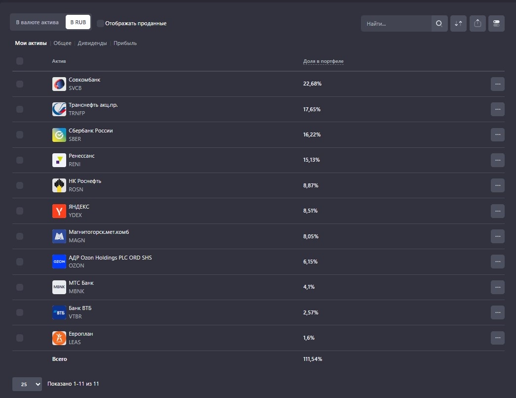
Task: Open the table columns settings toggle icon
Action: pos(497,23)
